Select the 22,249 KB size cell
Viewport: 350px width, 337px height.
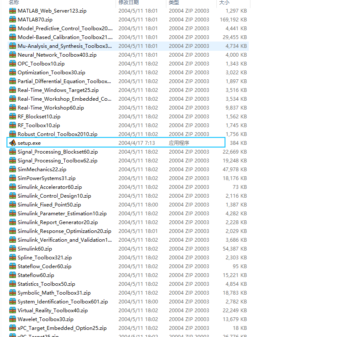pos(235,311)
